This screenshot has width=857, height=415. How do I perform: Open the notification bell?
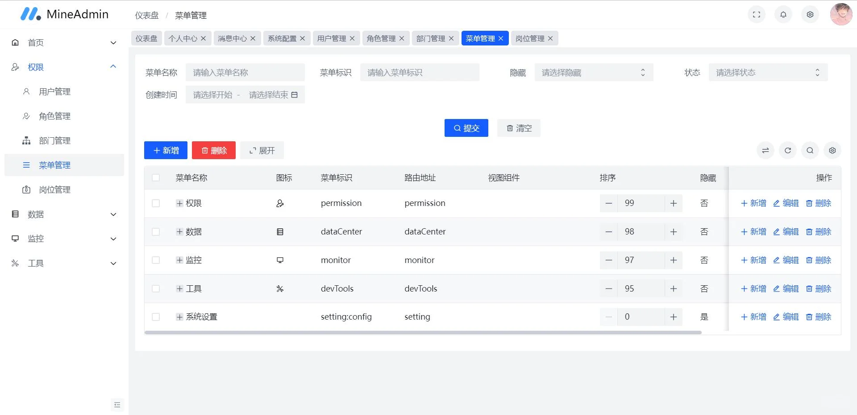(783, 15)
